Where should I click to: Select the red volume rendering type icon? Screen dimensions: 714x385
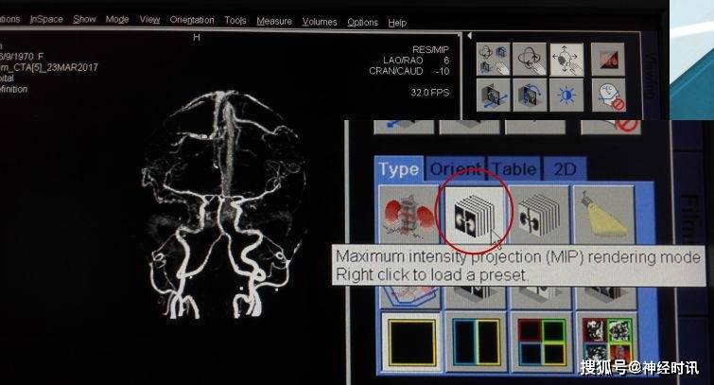tap(405, 214)
